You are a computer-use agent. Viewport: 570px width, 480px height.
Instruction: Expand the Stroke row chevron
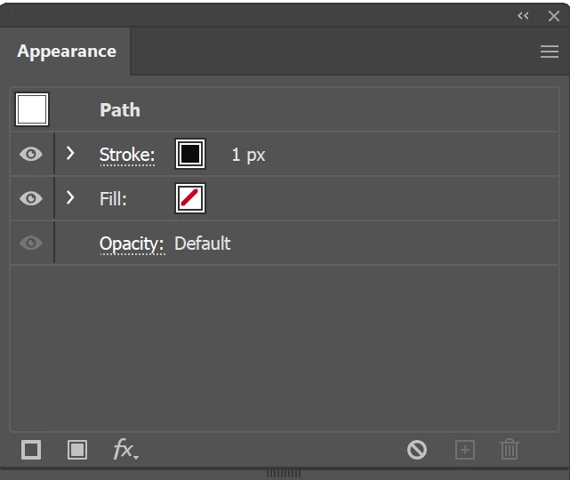[x=70, y=154]
